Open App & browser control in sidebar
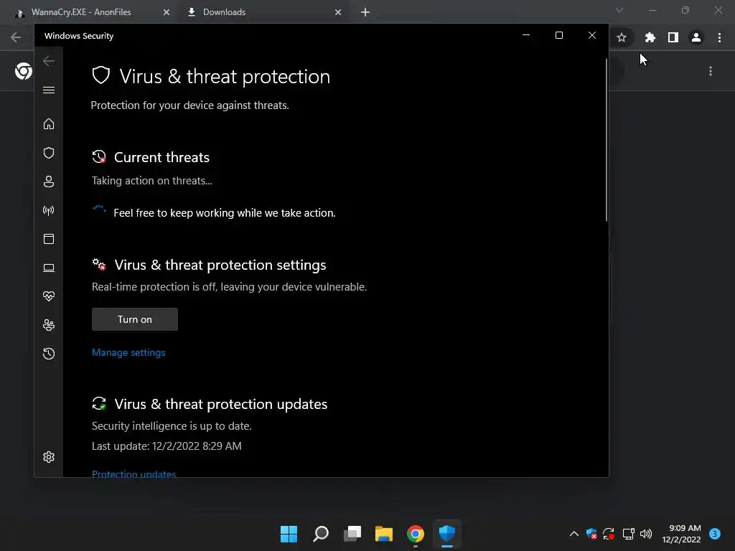The height and width of the screenshot is (551, 735). click(49, 239)
